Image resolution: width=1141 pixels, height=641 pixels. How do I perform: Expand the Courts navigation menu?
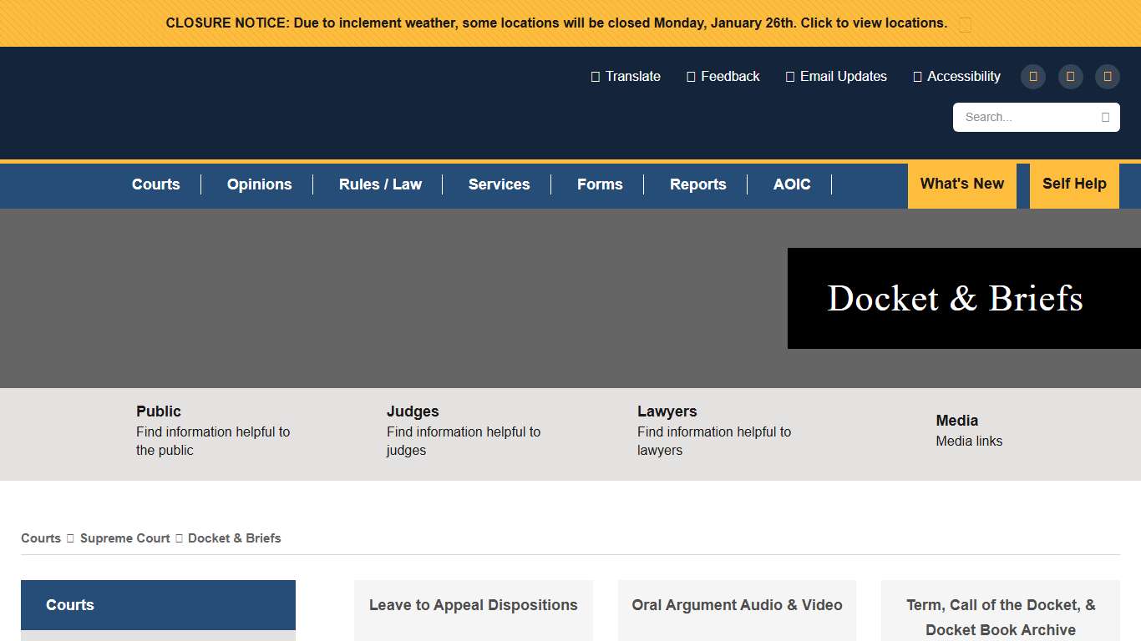coord(155,184)
